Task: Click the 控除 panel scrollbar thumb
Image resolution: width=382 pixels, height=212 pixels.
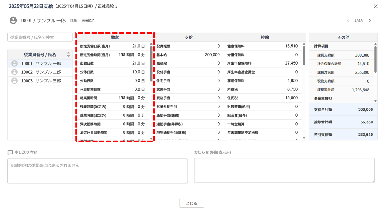Action: pyautogui.click(x=304, y=55)
